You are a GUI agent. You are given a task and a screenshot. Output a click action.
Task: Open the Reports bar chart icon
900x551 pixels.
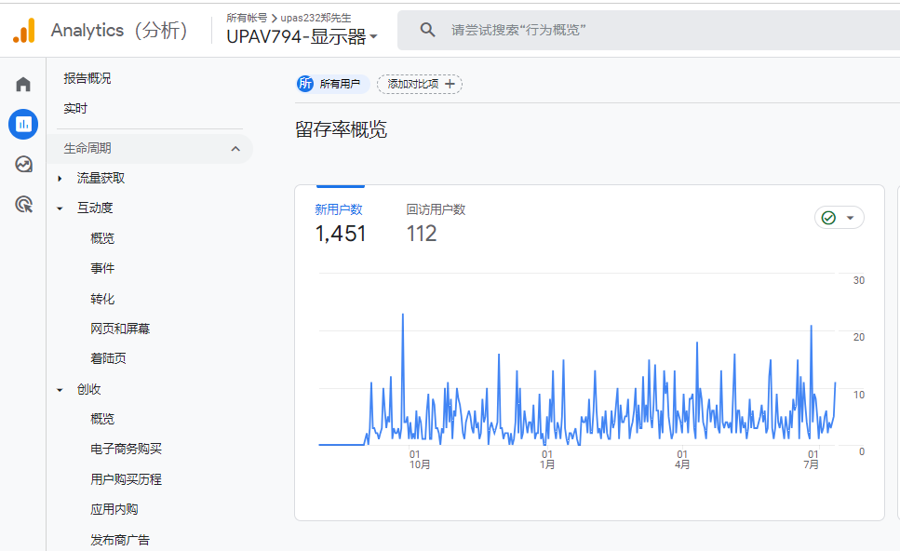(x=23, y=124)
